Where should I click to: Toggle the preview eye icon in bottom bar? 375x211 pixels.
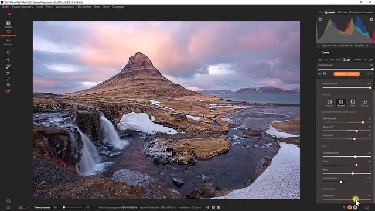click(207, 207)
